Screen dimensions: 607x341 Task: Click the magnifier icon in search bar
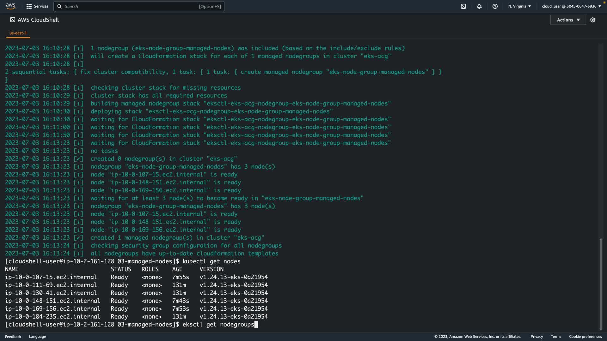[x=59, y=6]
